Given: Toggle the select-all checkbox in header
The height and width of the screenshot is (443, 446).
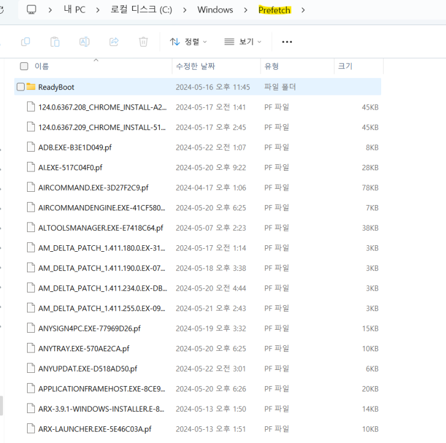Looking at the screenshot, I should [24, 66].
